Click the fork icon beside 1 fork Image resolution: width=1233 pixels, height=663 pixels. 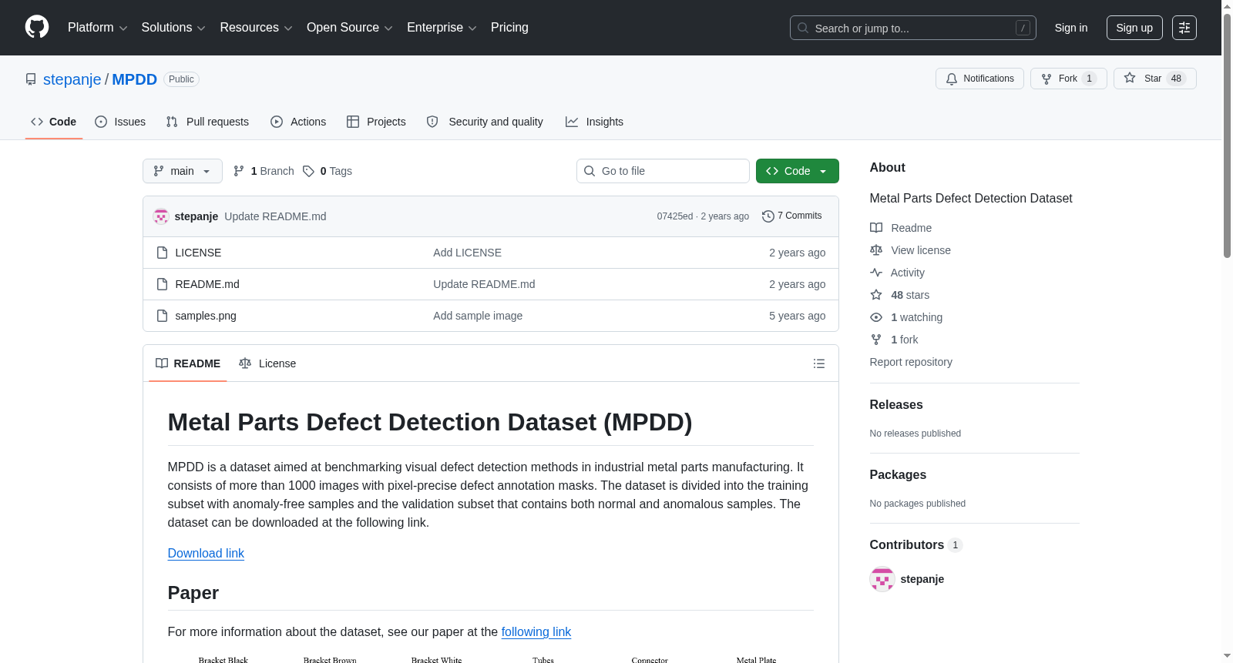coord(876,340)
